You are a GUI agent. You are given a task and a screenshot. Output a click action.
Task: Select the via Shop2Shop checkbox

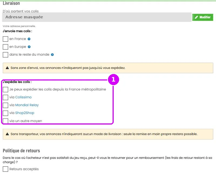click(5, 113)
